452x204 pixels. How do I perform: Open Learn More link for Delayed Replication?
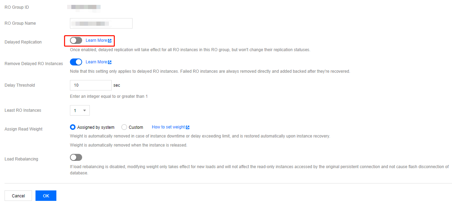click(96, 40)
